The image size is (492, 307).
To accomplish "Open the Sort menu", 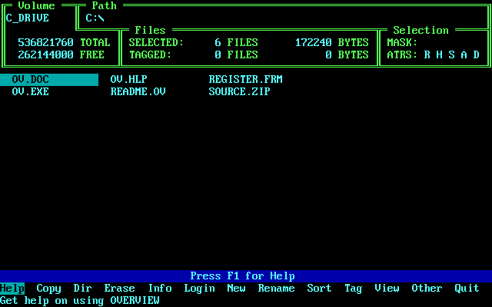I will pos(320,289).
